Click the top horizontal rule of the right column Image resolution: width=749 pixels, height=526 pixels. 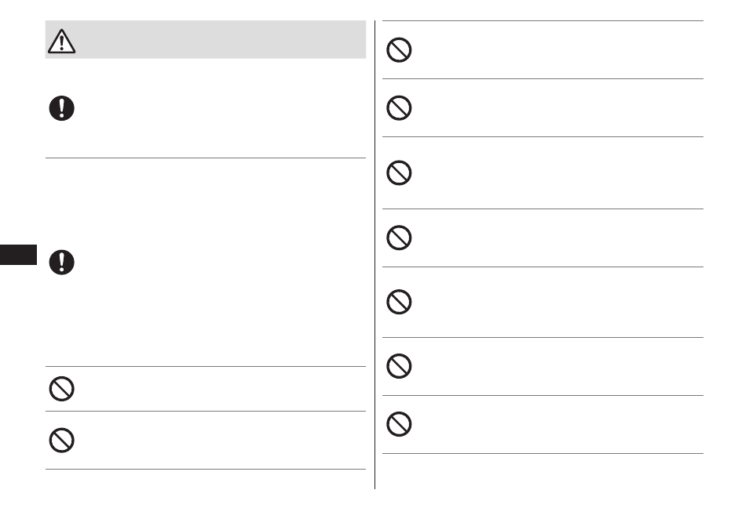[543, 21]
